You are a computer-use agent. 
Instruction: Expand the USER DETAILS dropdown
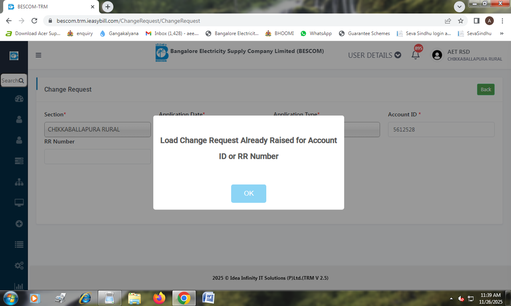[374, 55]
